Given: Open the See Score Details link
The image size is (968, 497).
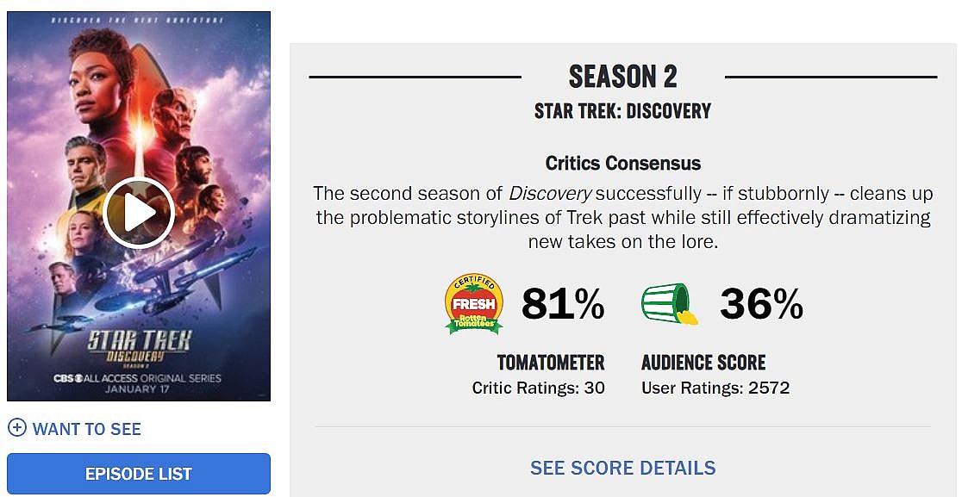Looking at the screenshot, I should [x=622, y=468].
